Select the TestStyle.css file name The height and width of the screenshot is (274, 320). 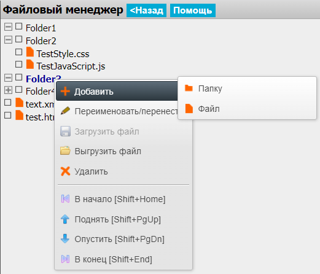point(63,54)
